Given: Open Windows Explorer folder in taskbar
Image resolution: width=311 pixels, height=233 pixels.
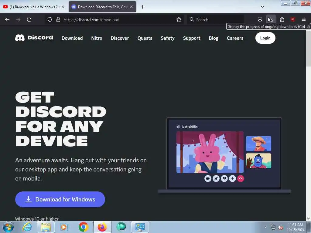Looking at the screenshot, I should pos(46,227).
